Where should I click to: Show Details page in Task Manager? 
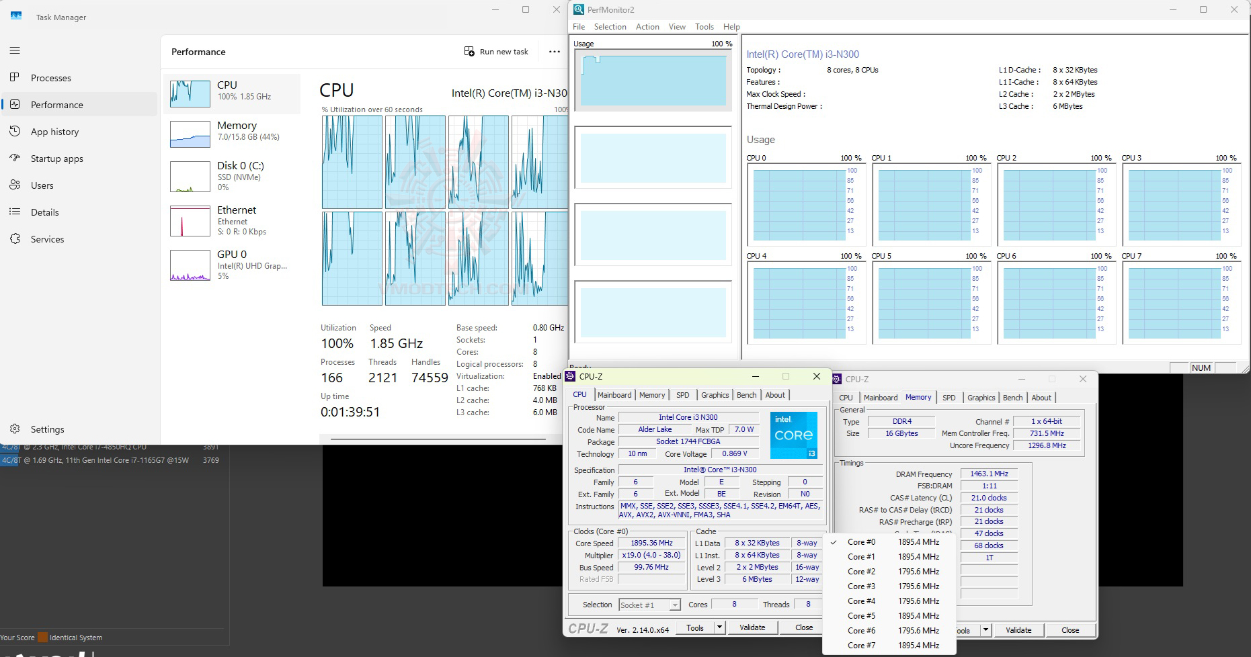click(x=79, y=212)
